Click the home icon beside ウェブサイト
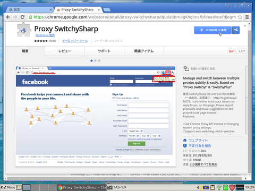 pyautogui.click(x=185, y=140)
